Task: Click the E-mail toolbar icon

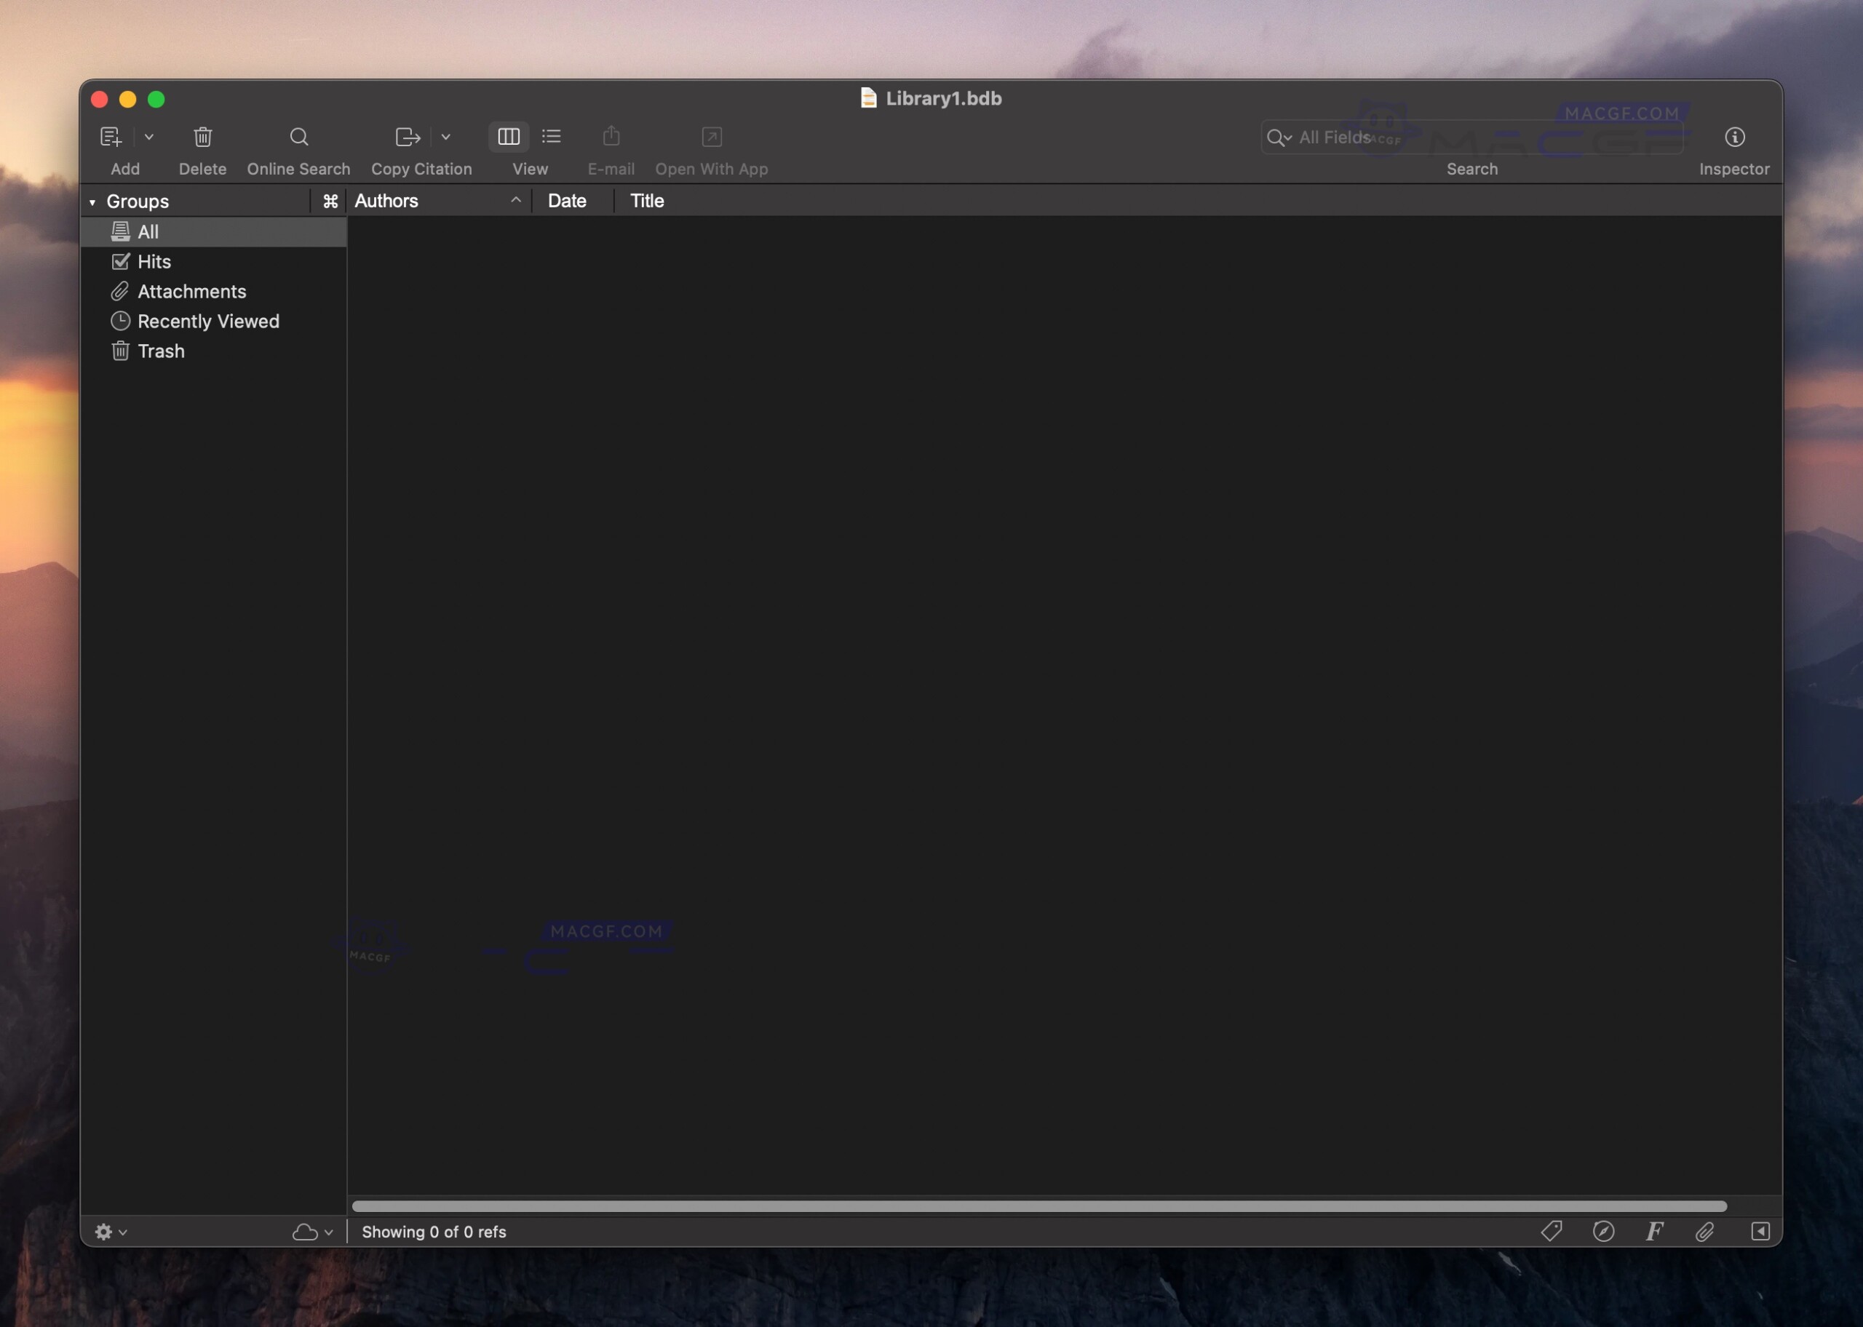Action: [x=610, y=137]
